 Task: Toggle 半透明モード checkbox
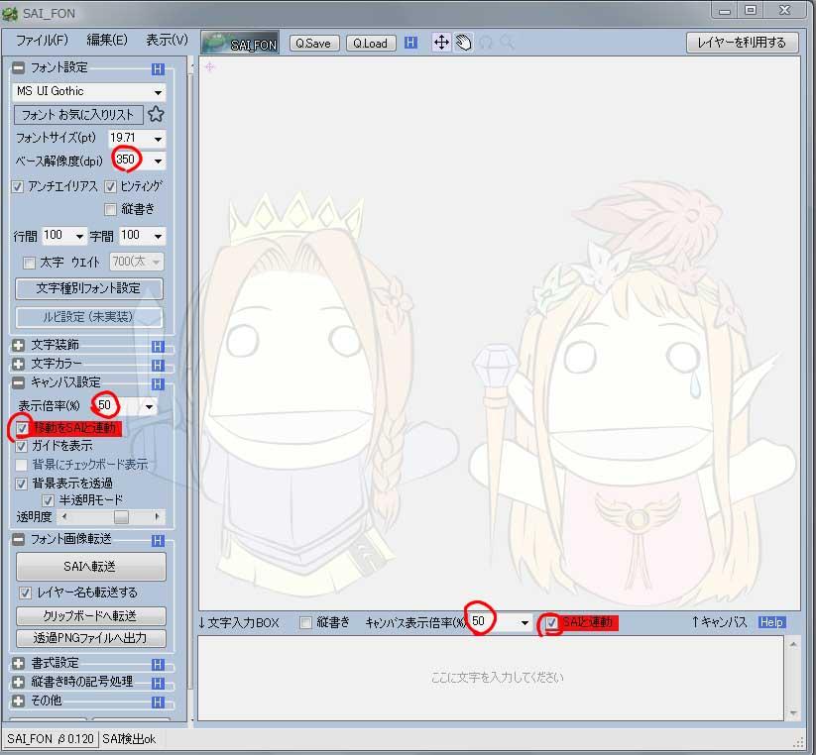tap(48, 500)
